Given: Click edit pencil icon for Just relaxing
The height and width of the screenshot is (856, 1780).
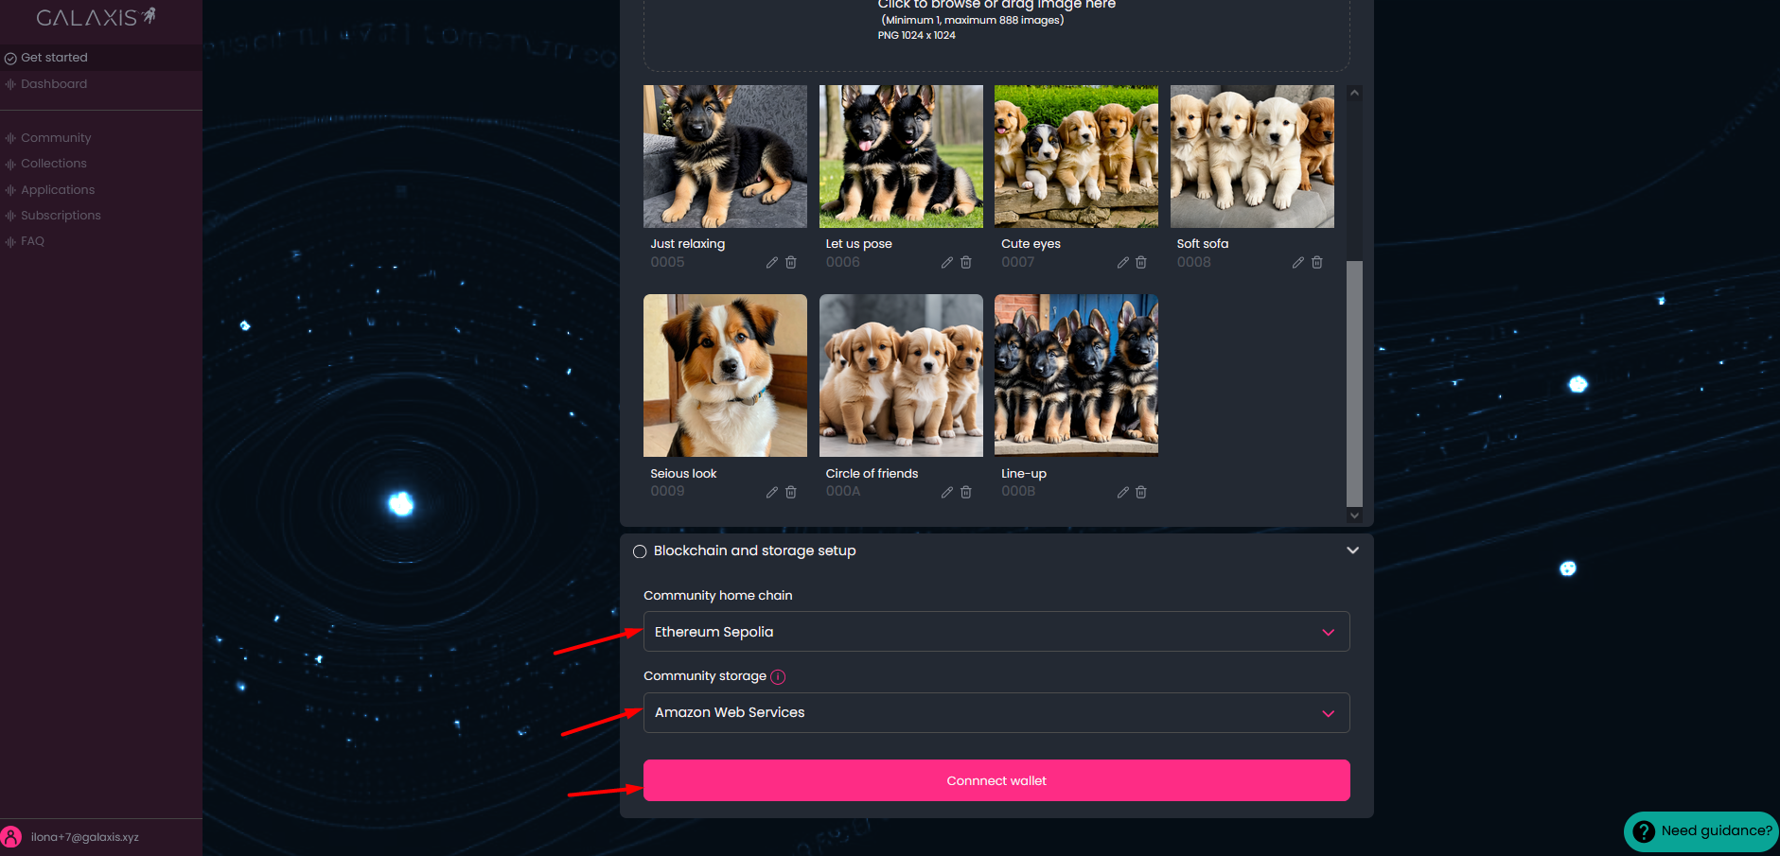Looking at the screenshot, I should pos(771,263).
